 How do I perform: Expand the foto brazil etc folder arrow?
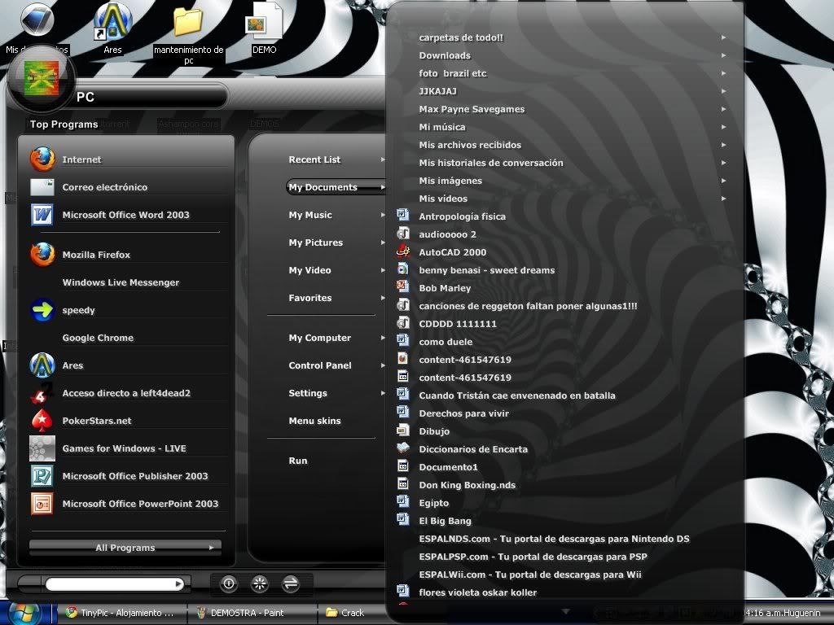[x=723, y=72]
